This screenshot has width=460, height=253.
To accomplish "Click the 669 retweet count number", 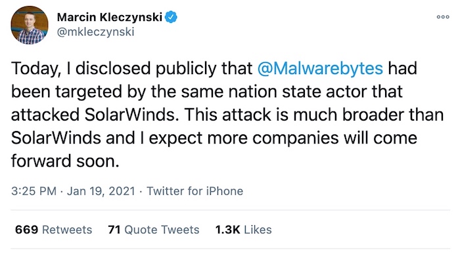I will 26,229.
